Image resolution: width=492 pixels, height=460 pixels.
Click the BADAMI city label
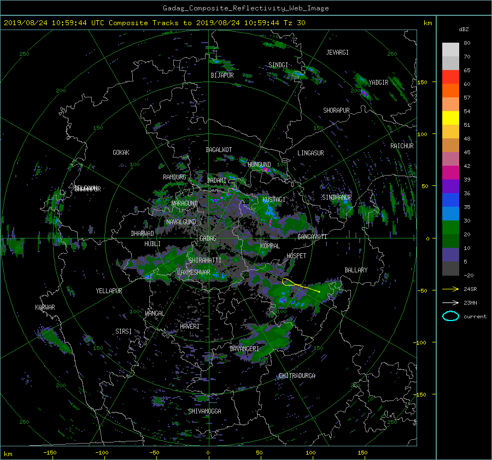point(216,180)
